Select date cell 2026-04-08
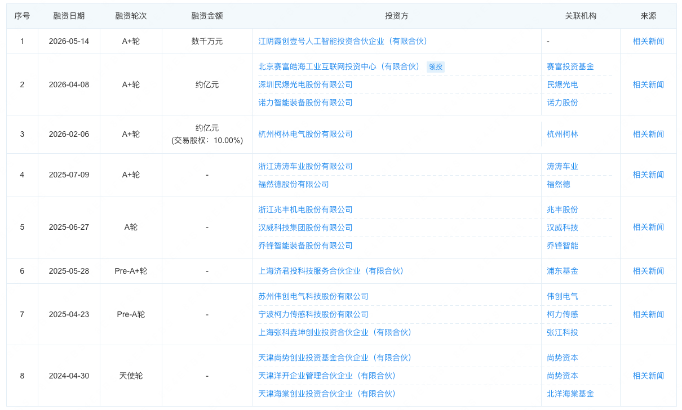 click(69, 84)
